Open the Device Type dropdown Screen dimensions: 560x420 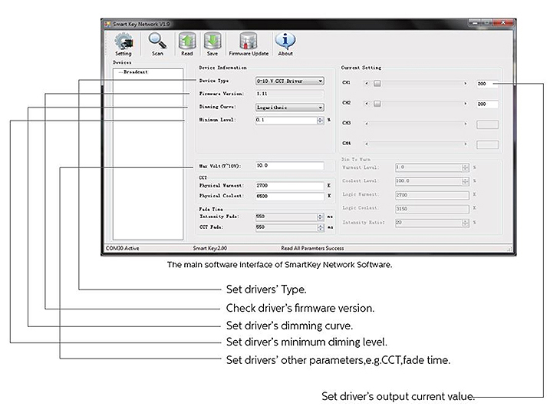pyautogui.click(x=290, y=81)
